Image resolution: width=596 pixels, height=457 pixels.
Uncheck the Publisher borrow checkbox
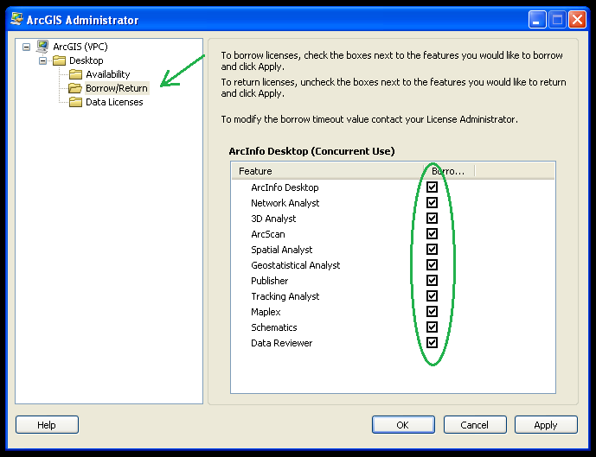(x=432, y=281)
